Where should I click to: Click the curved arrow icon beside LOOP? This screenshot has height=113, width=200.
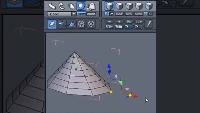point(112,14)
